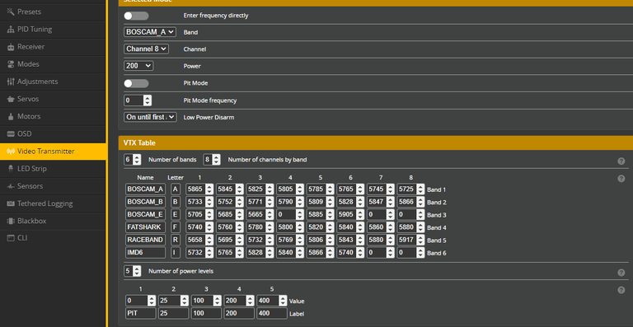The width and height of the screenshot is (633, 327).
Task: Click the Number of channels by band stepper
Action: (217, 160)
